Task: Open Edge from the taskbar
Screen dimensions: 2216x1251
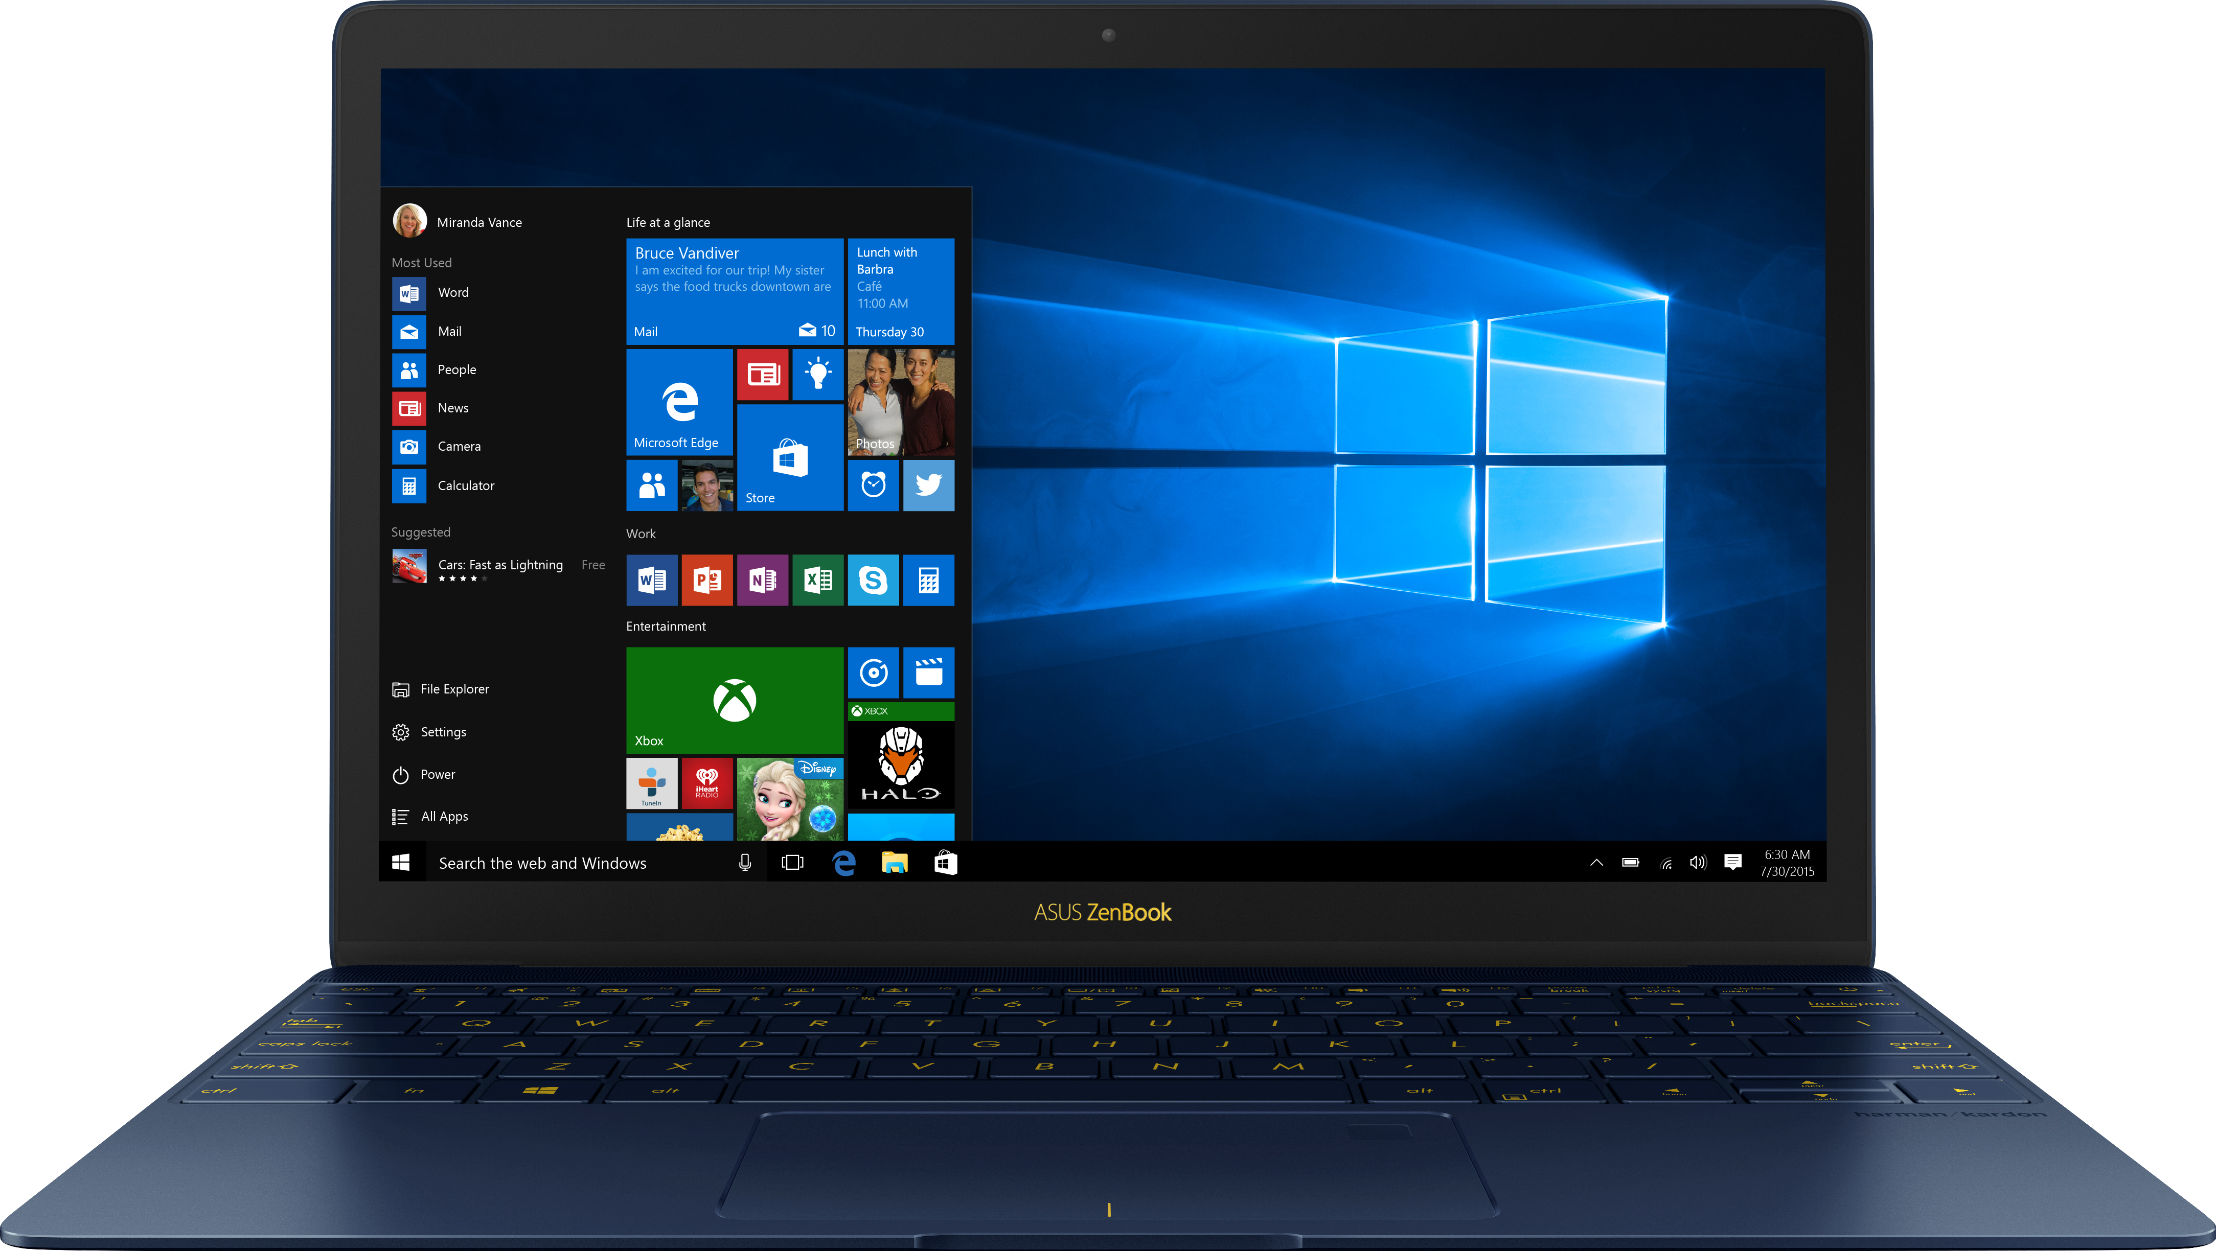Action: point(844,863)
